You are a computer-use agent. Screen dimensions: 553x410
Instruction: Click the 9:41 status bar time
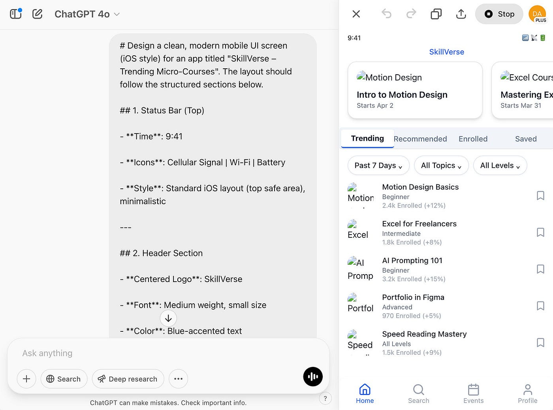[x=354, y=38]
